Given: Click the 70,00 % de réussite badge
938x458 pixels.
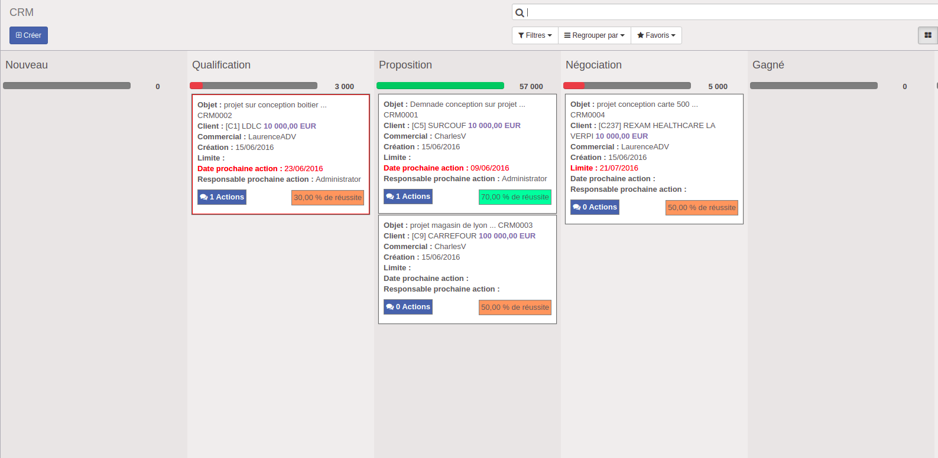Looking at the screenshot, I should (515, 197).
